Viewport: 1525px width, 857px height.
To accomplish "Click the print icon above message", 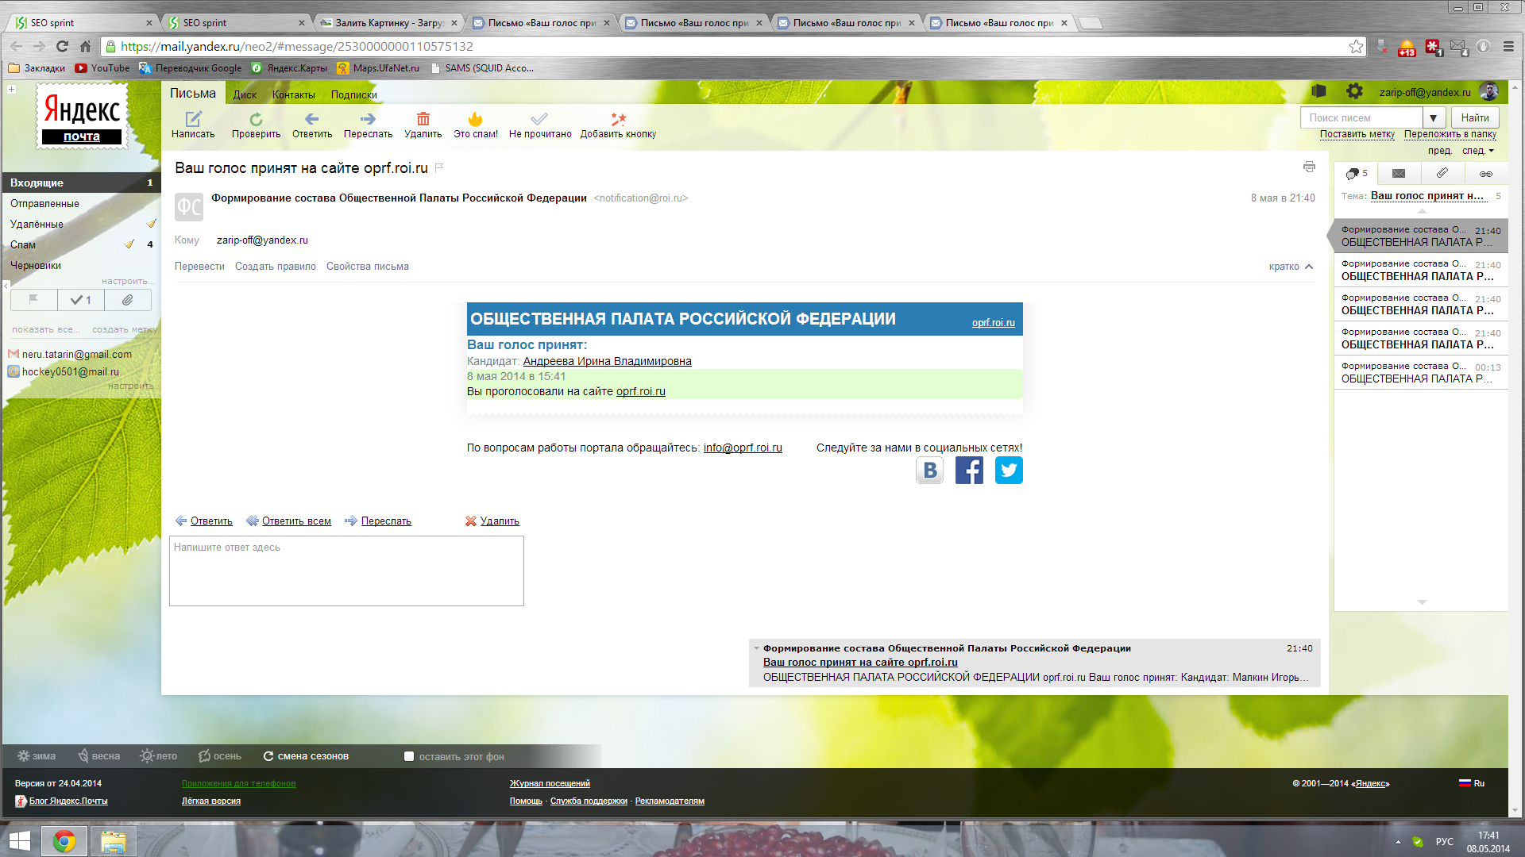I will tap(1309, 167).
